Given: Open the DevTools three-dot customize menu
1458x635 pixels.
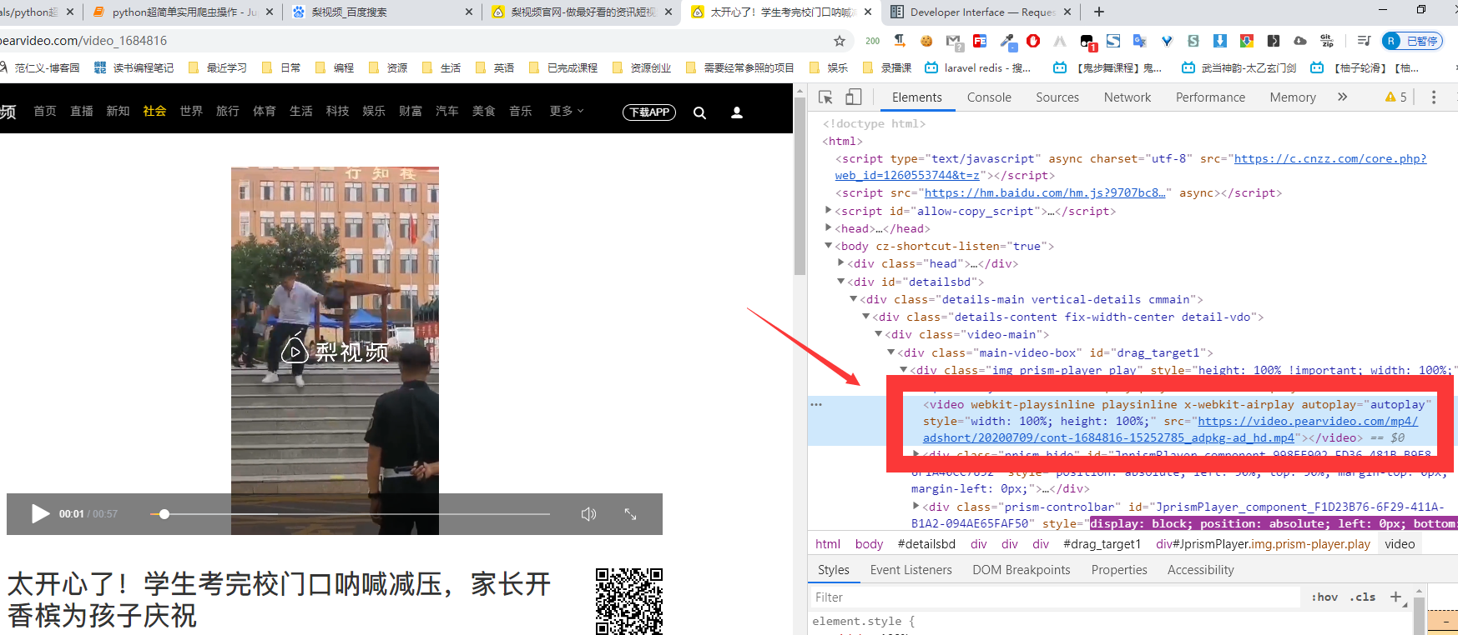Looking at the screenshot, I should pos(1434,97).
